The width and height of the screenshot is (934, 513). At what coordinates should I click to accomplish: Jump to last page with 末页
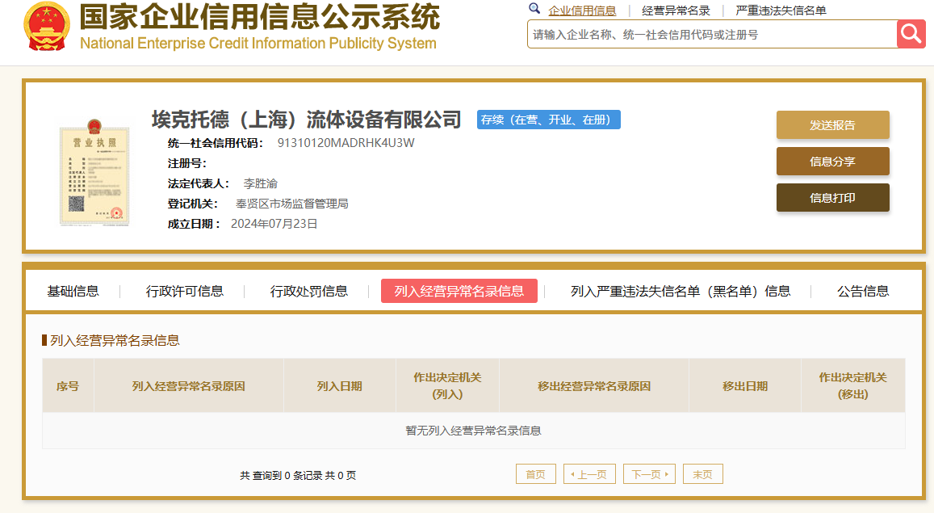pyautogui.click(x=703, y=474)
